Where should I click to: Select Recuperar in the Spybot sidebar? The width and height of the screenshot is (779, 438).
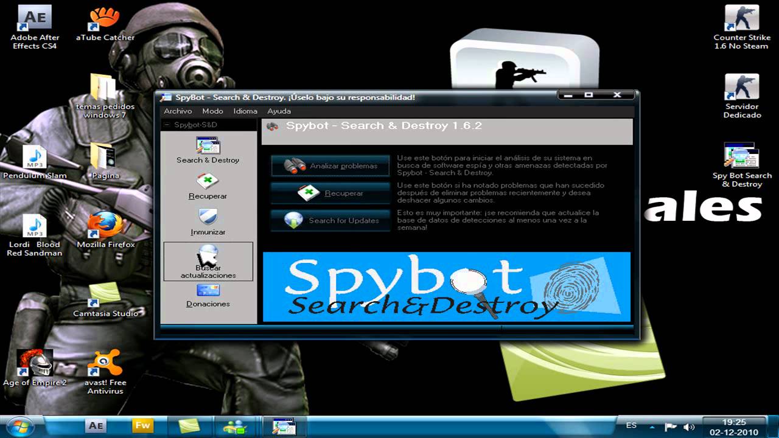208,186
